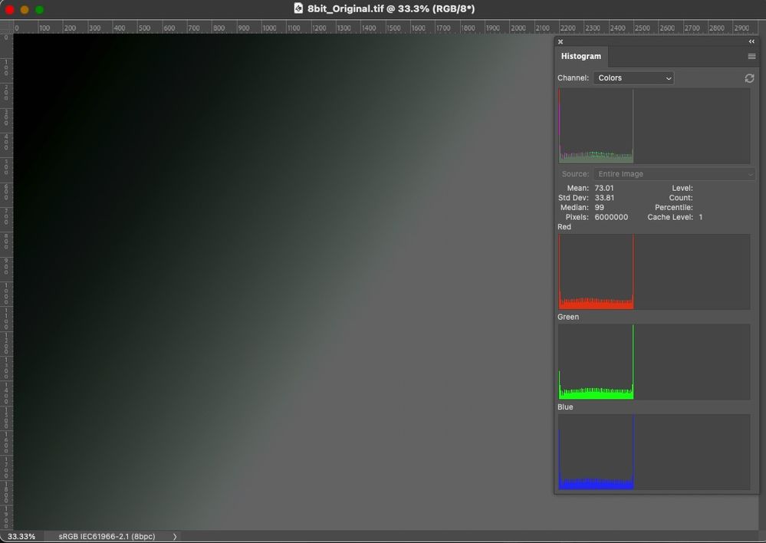Click the document file icon in title
This screenshot has height=543, width=766.
(x=298, y=8)
